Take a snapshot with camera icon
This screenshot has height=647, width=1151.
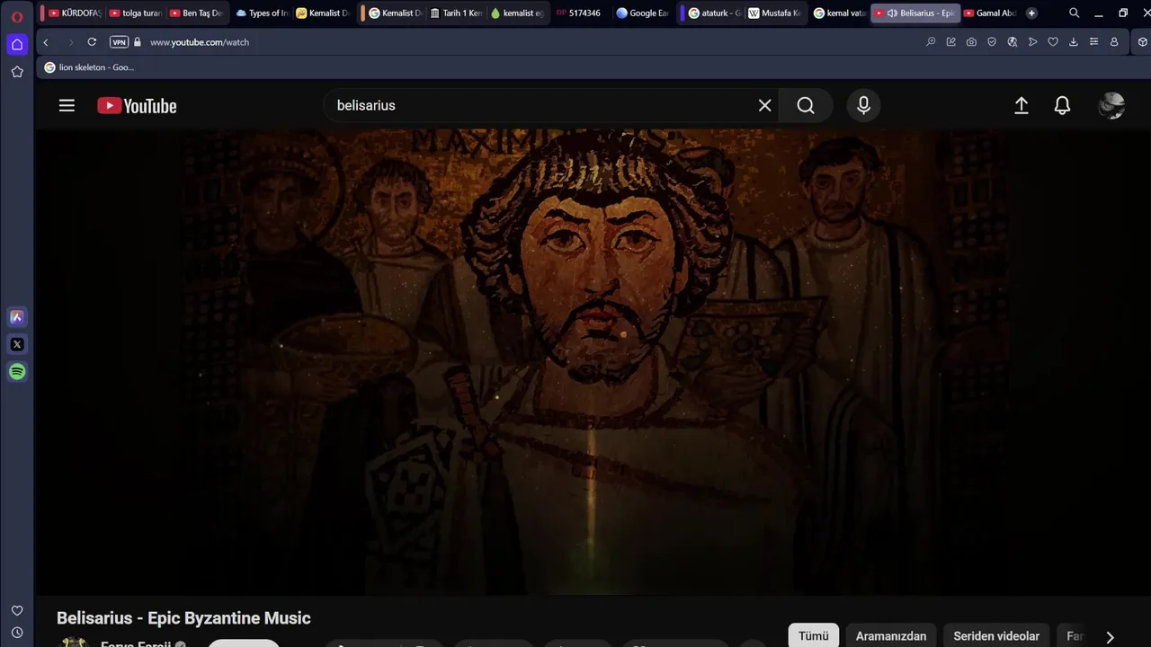(971, 42)
